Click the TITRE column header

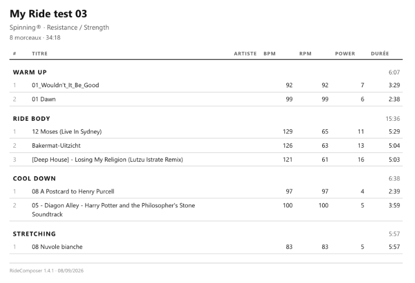click(x=40, y=54)
